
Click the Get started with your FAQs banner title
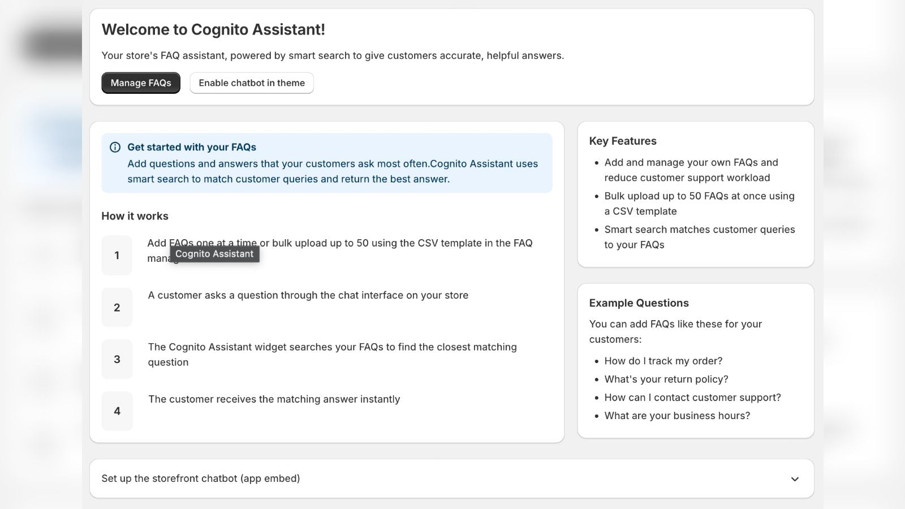(192, 147)
